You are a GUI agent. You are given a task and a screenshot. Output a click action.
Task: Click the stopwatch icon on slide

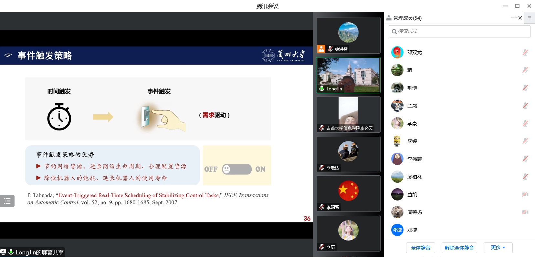tap(59, 117)
